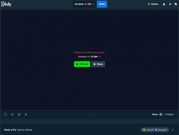The height and width of the screenshot is (135, 179).
Task: Toggle the Demo / Echtgeld switch
Action: click(161, 114)
